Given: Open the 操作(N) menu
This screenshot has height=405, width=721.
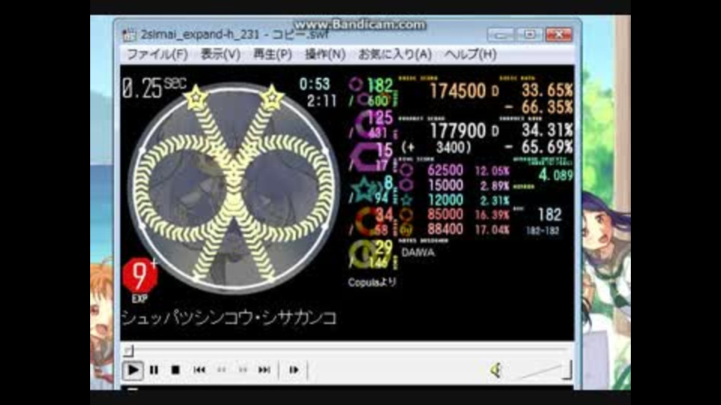Looking at the screenshot, I should pyautogui.click(x=324, y=54).
